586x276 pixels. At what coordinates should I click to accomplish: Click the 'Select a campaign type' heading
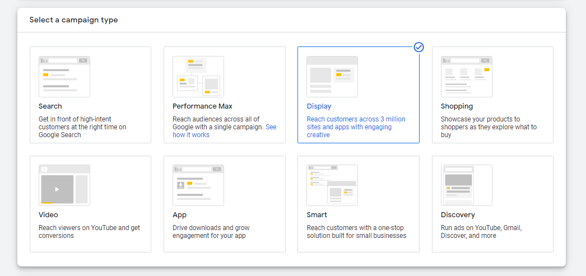tap(73, 20)
